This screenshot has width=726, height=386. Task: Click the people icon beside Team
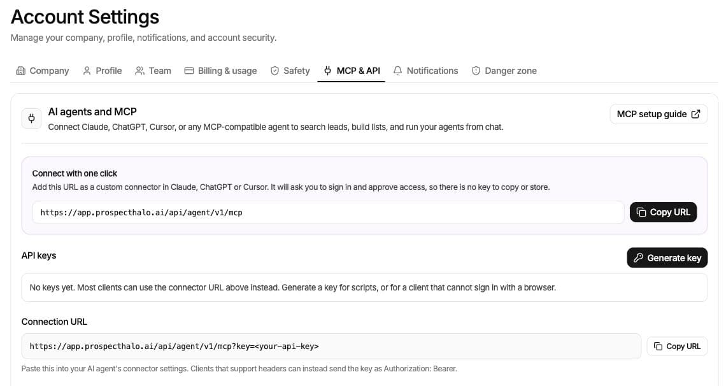tap(139, 71)
